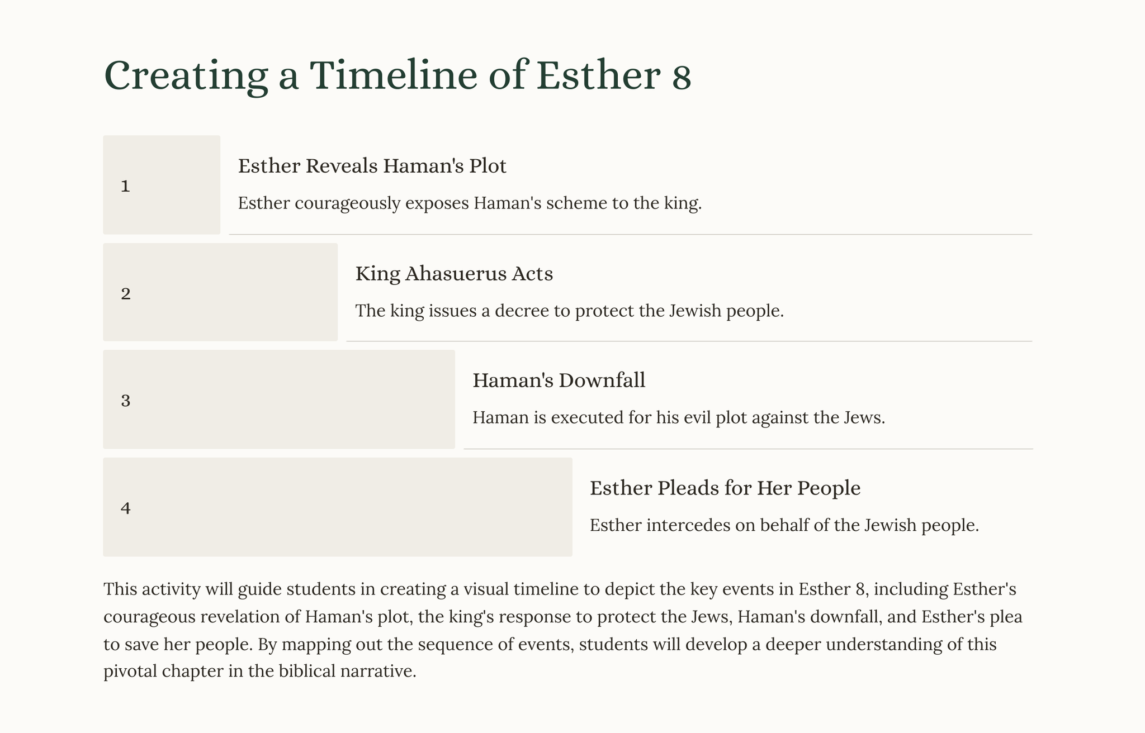Viewport: 1145px width, 733px height.
Task: Click the divider line below step 1 description
Action: 630,235
